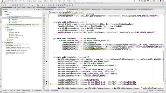
Task: Click the Undo arrow icon in toolbar
Action: tap(8, 5)
